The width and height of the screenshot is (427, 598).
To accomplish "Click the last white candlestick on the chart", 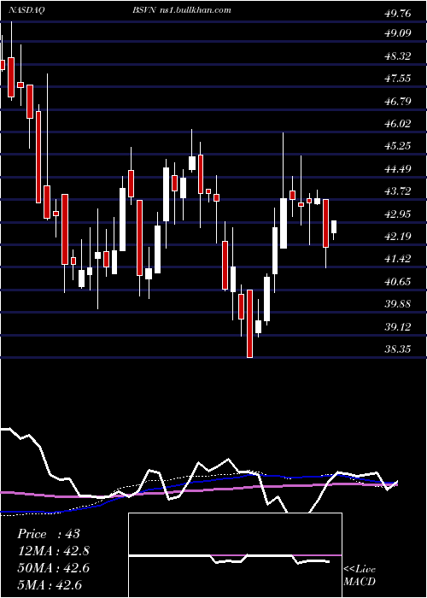I will click(334, 227).
